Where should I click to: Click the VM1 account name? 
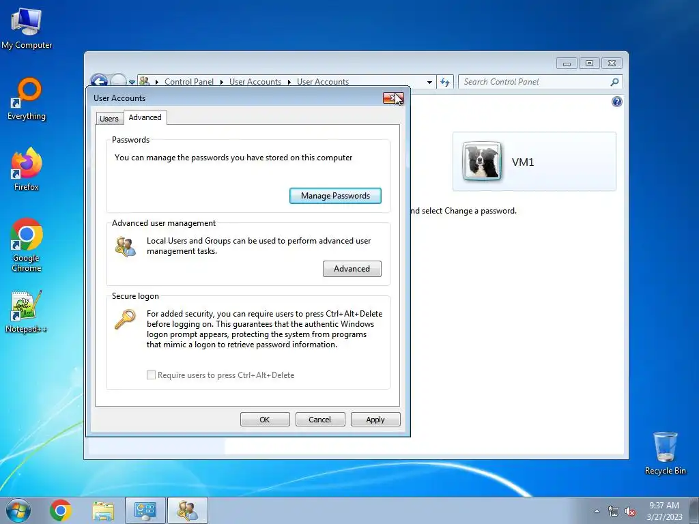(522, 162)
